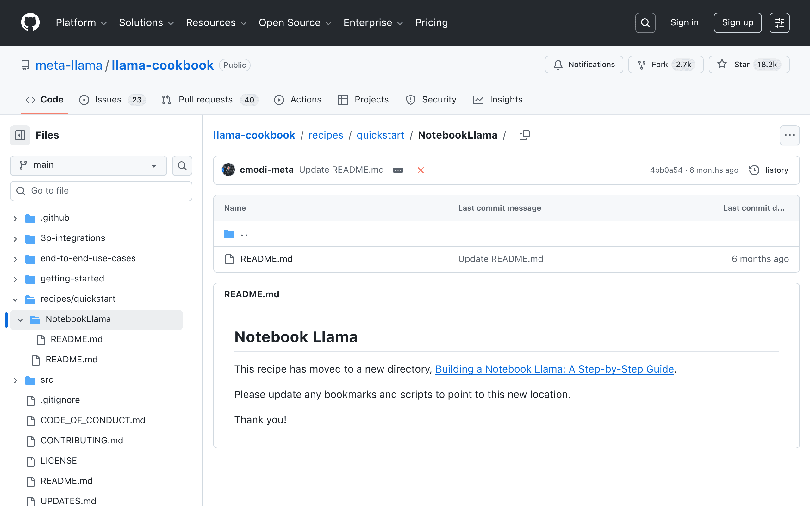Switch to the Pull requests tab
Image resolution: width=810 pixels, height=506 pixels.
209,100
